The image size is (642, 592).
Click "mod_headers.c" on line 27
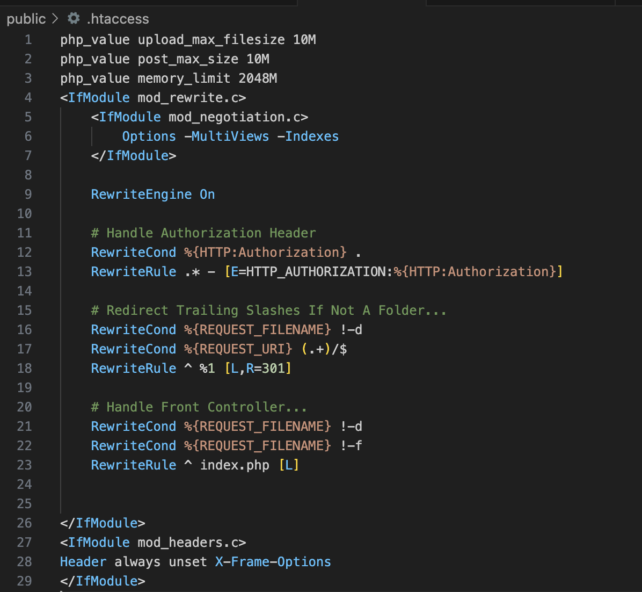coord(191,542)
